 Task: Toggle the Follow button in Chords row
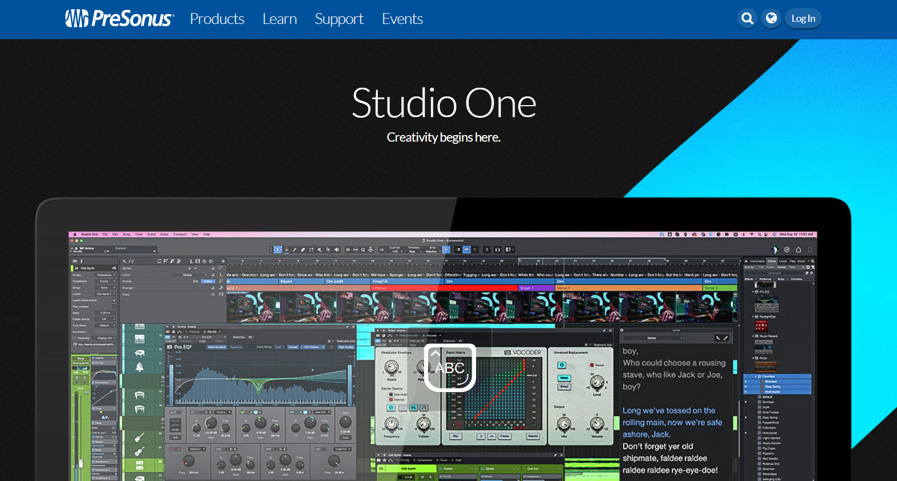click(x=208, y=281)
